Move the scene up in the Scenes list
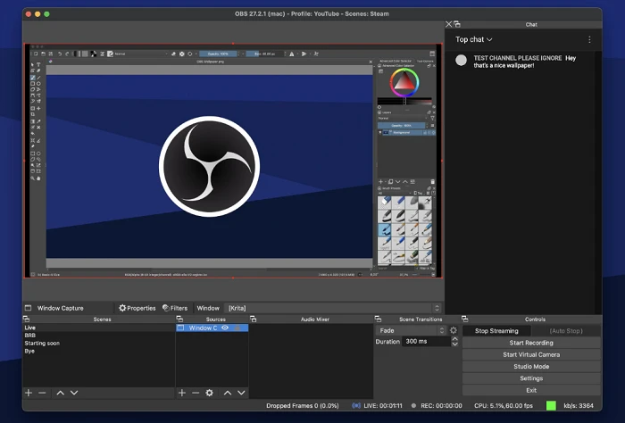Image resolution: width=625 pixels, height=423 pixels. point(60,393)
